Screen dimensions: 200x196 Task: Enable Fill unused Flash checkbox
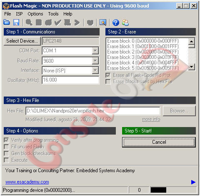pyautogui.click(x=6, y=147)
